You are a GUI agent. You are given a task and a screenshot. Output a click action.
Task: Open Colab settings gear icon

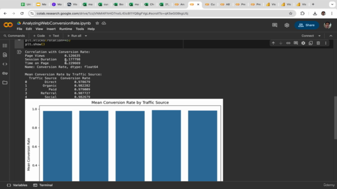(286, 25)
